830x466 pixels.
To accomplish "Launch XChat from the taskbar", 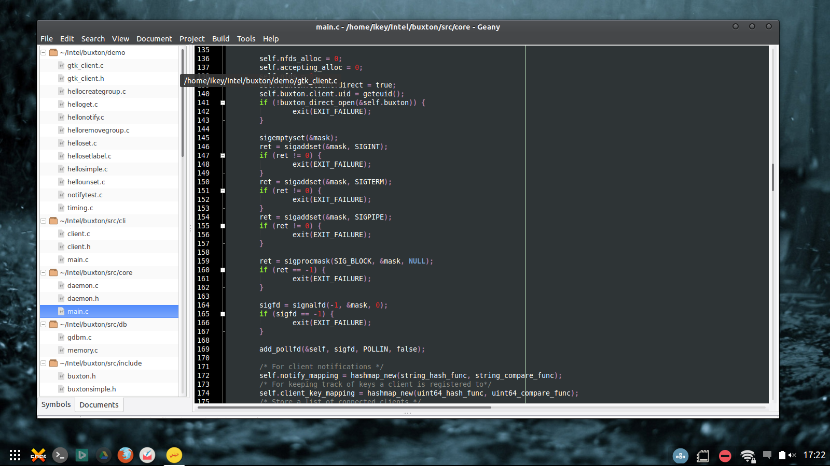I will (38, 455).
